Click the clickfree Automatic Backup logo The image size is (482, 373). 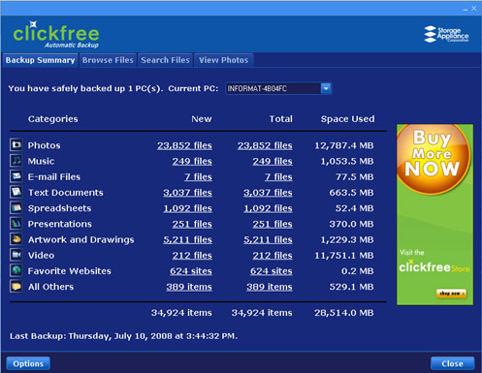click(56, 35)
